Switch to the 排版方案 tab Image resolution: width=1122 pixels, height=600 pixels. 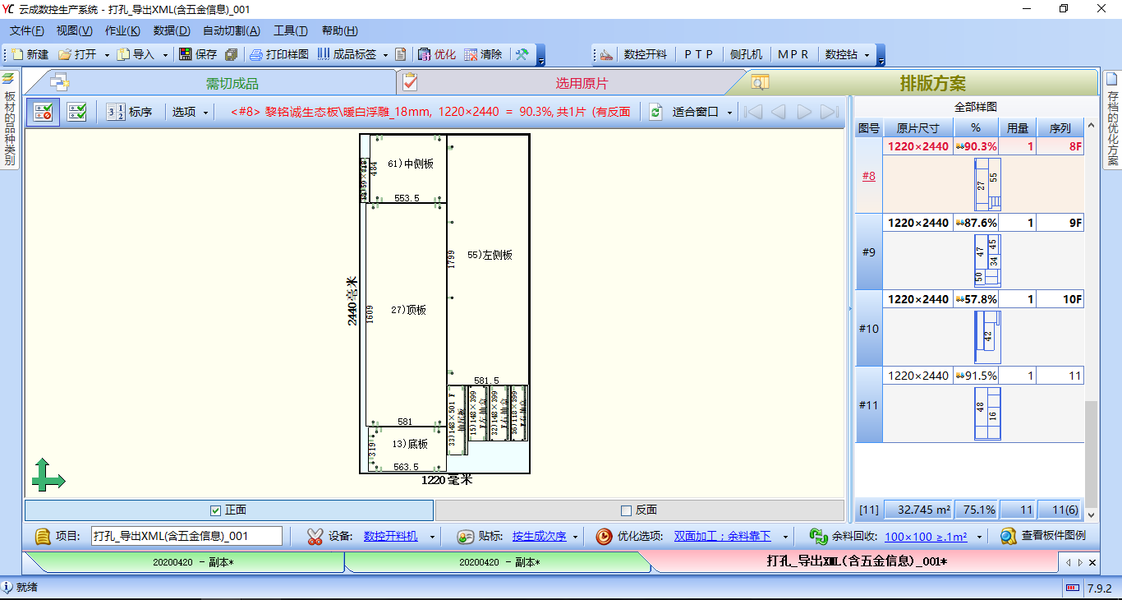point(932,83)
